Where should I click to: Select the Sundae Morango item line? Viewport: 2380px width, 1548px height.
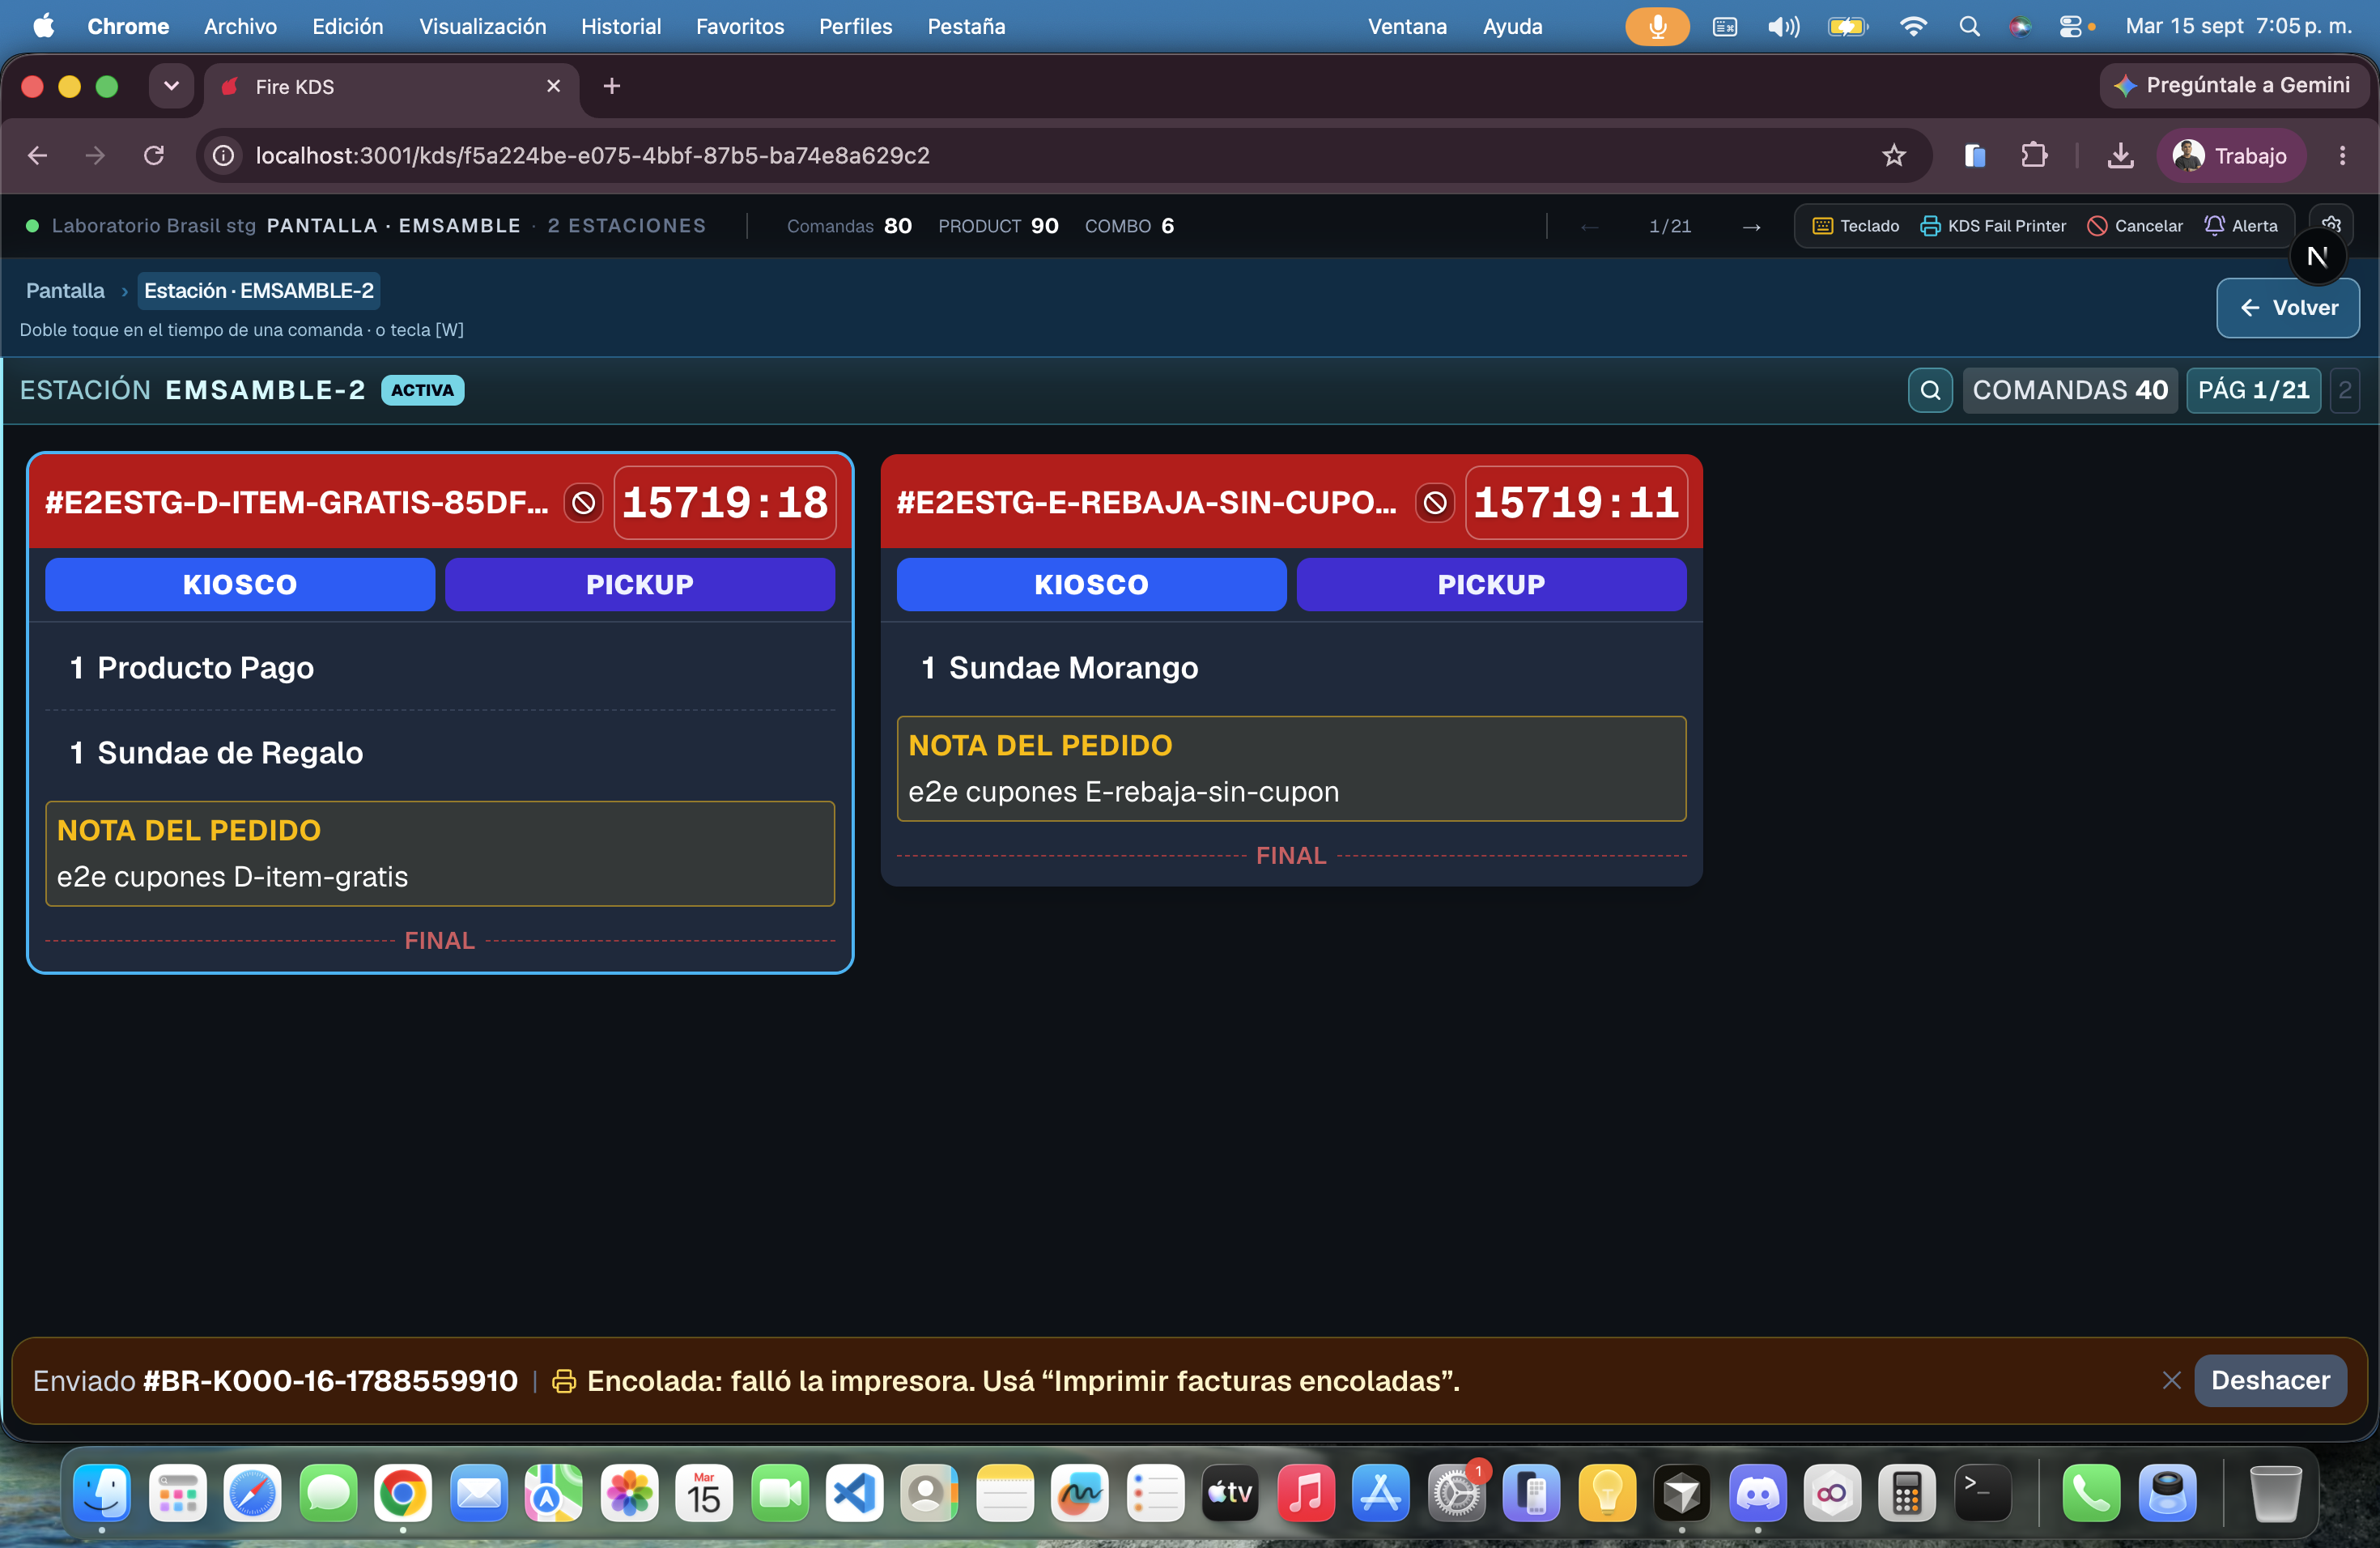(x=1291, y=668)
